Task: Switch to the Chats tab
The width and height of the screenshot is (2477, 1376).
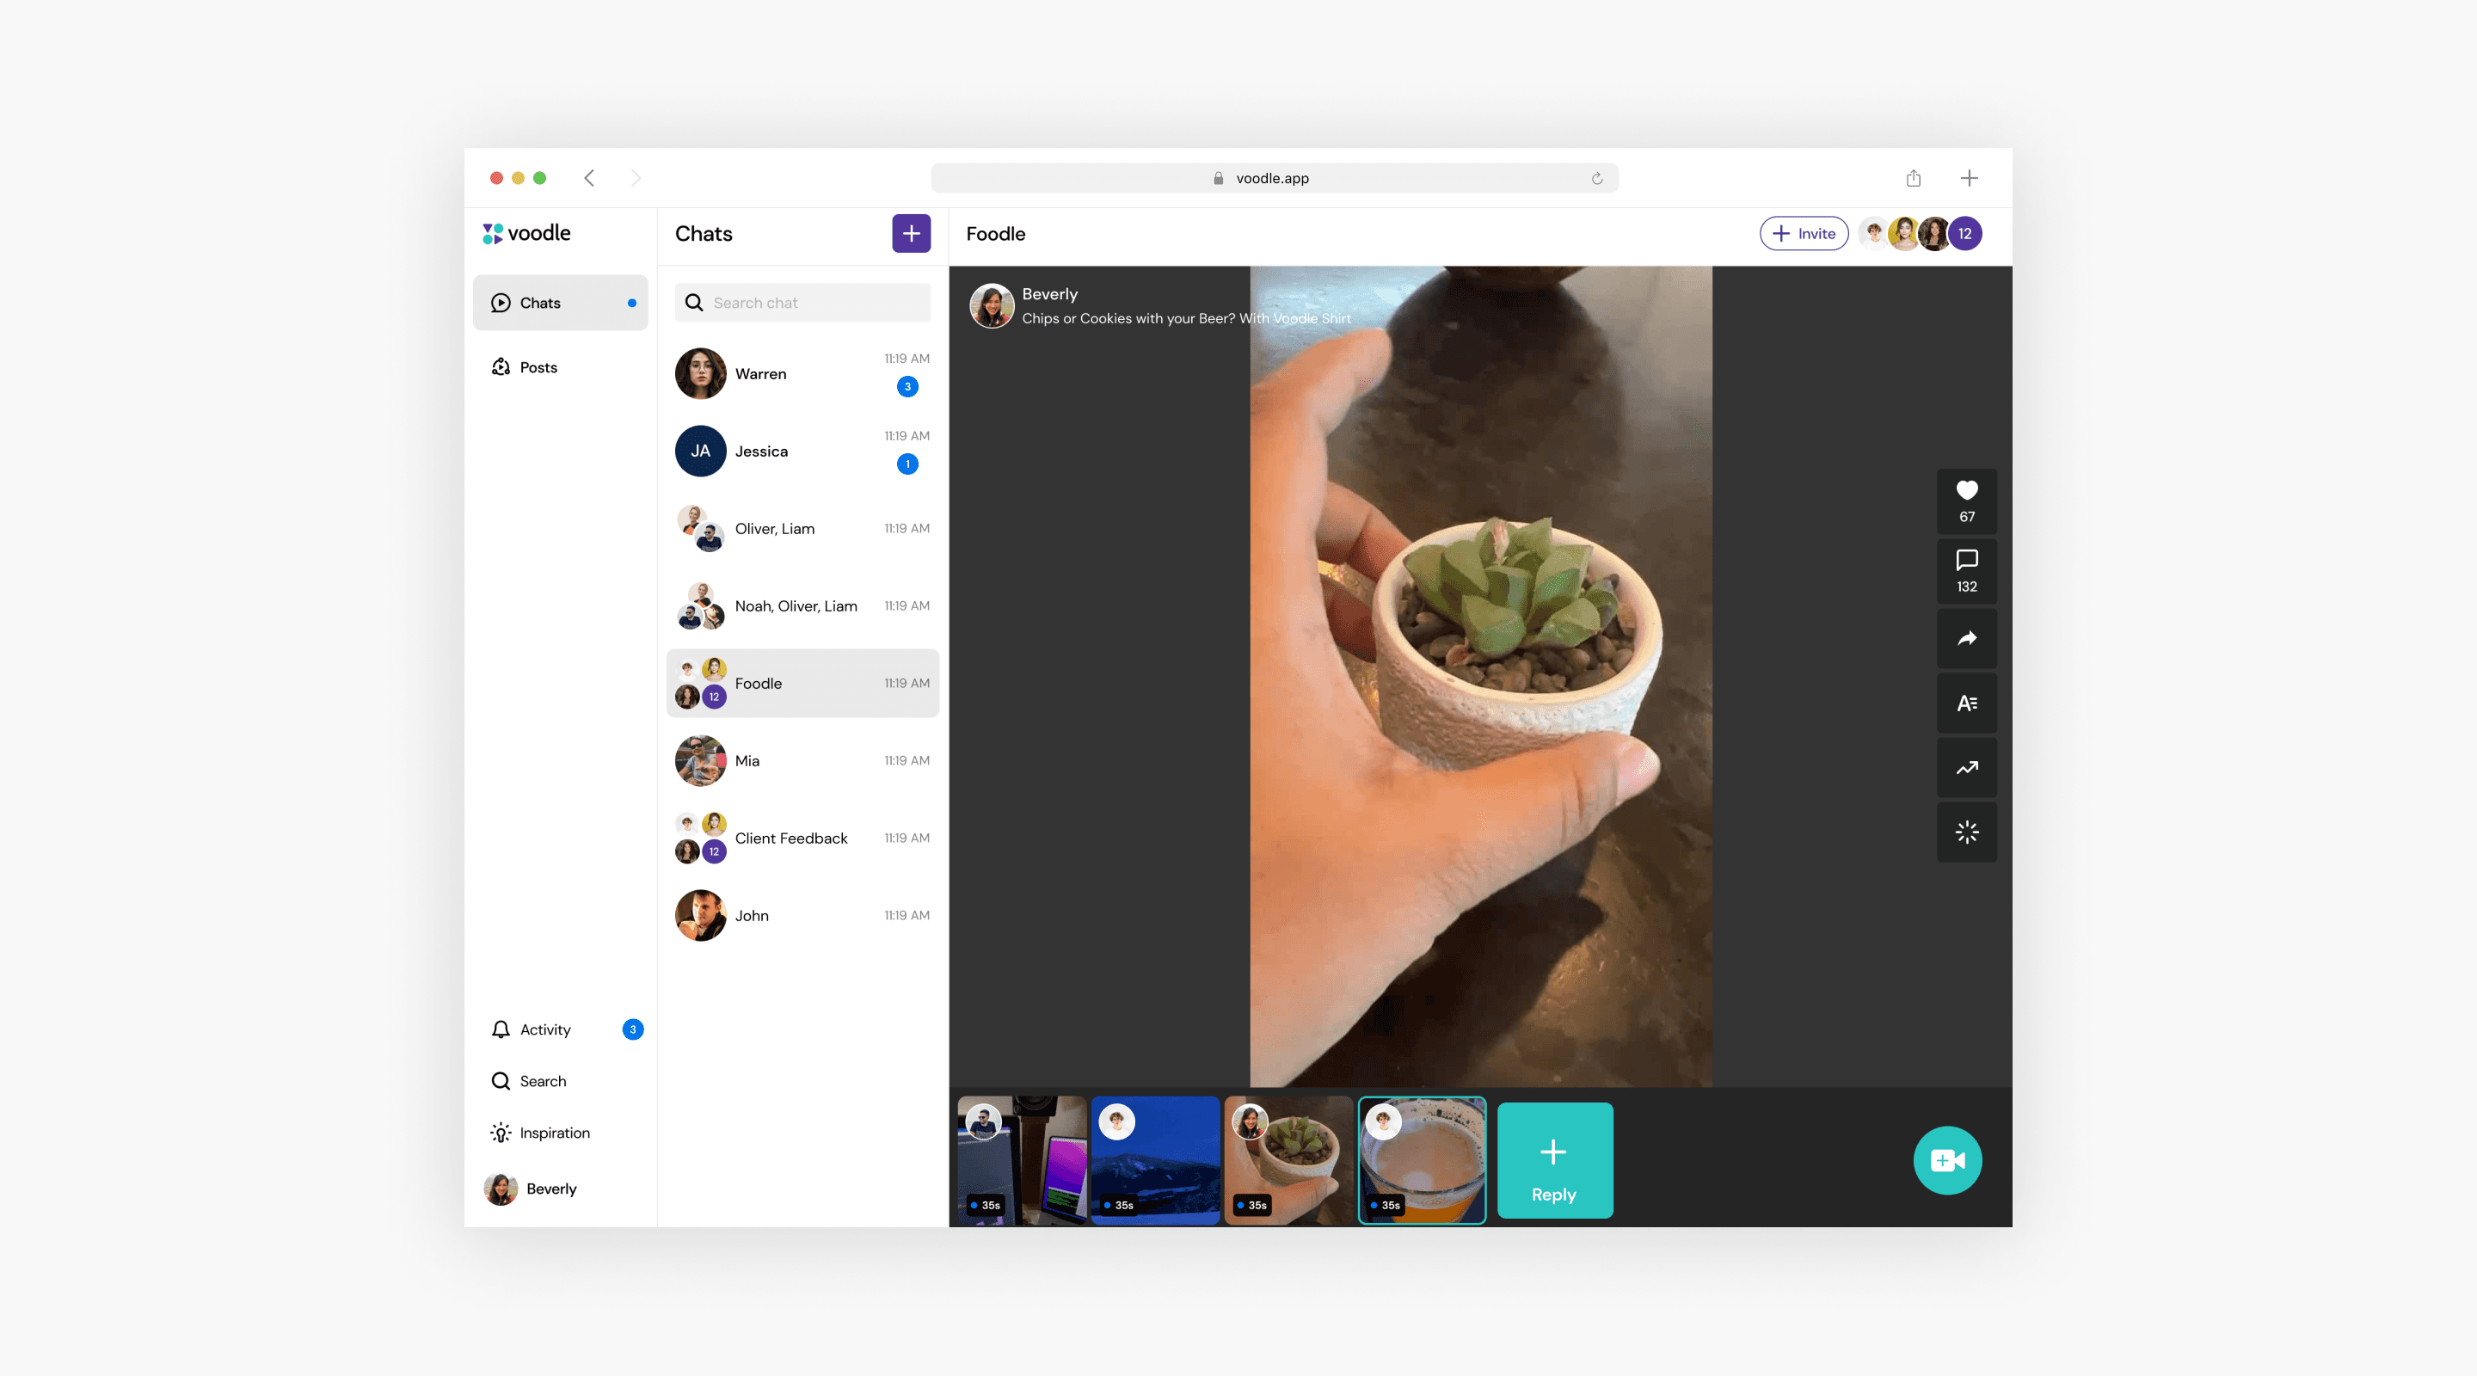Action: 541,302
